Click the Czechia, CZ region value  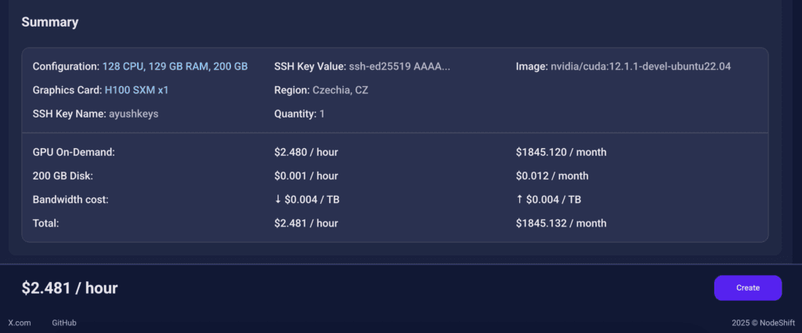point(340,90)
